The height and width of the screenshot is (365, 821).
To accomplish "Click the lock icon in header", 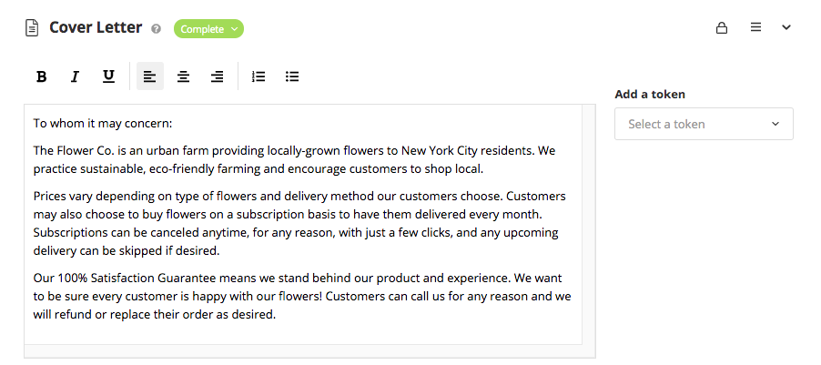I will pyautogui.click(x=722, y=28).
